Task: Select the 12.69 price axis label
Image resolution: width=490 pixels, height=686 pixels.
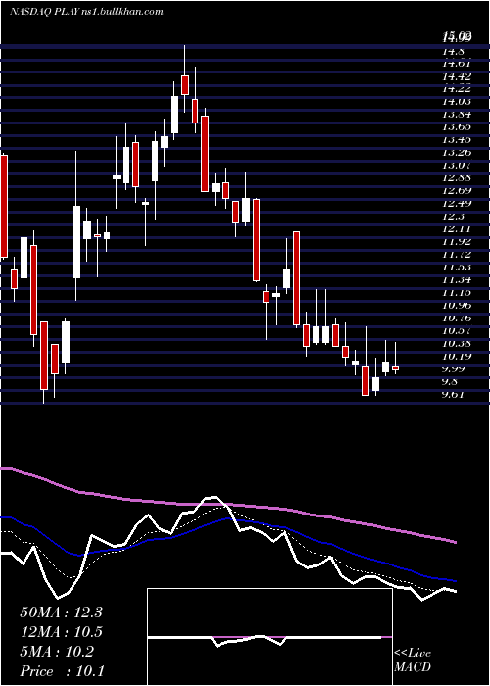Action: (x=457, y=190)
